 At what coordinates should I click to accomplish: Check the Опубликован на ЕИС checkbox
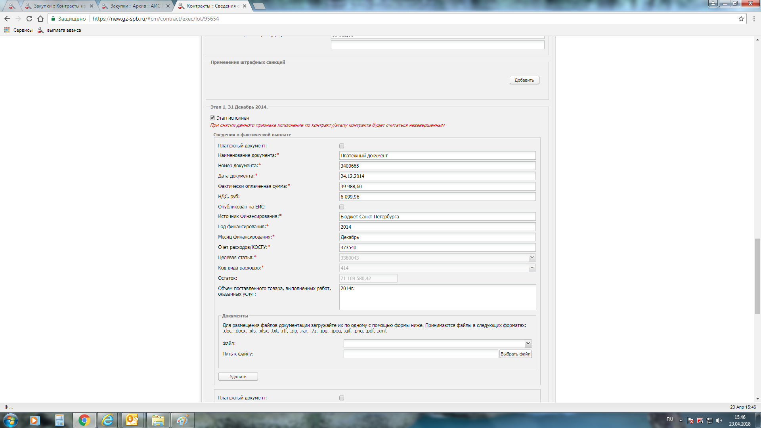(x=342, y=207)
